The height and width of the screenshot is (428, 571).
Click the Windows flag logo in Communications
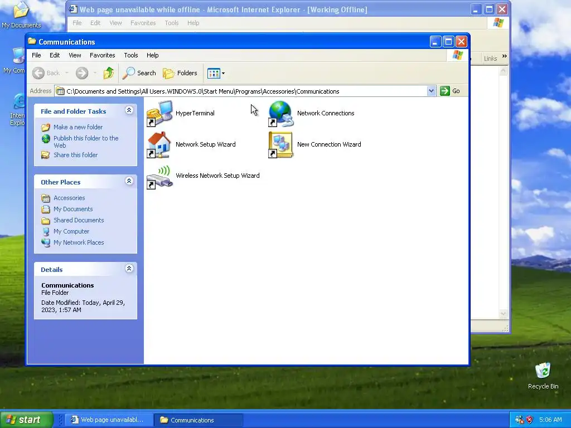point(457,55)
